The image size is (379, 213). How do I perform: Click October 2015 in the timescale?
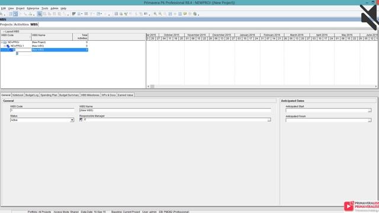coord(172,35)
